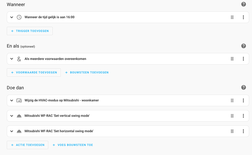Image resolution: width=252 pixels, height=155 pixels.
Task: Expand the 'Wijzig de HVAC-modus' action
Action: pos(12,100)
